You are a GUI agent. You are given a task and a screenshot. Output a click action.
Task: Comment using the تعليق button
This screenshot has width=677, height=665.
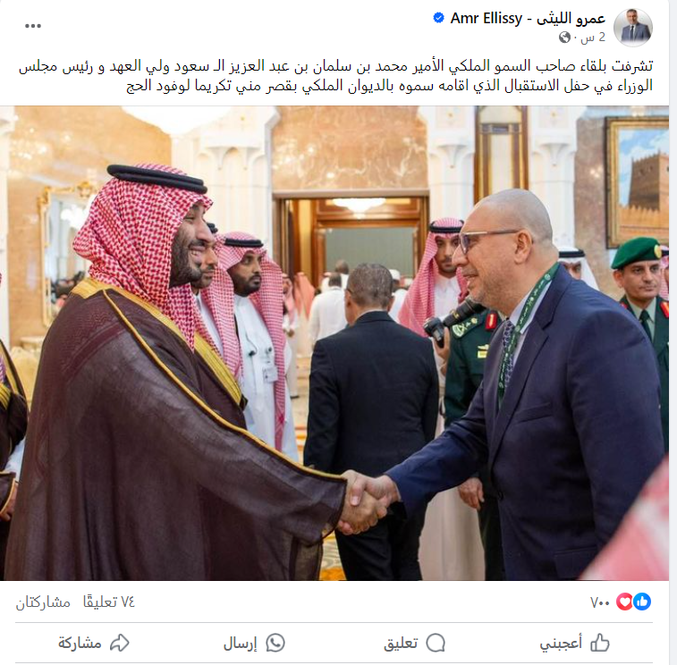click(x=414, y=644)
